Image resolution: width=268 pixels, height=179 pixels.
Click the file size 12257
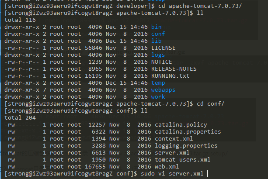[x=97, y=125]
